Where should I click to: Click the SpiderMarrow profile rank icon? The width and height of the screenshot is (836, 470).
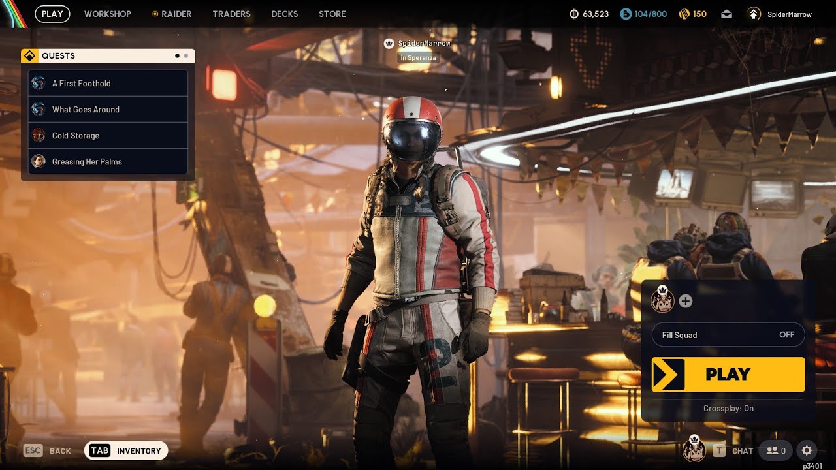point(754,14)
